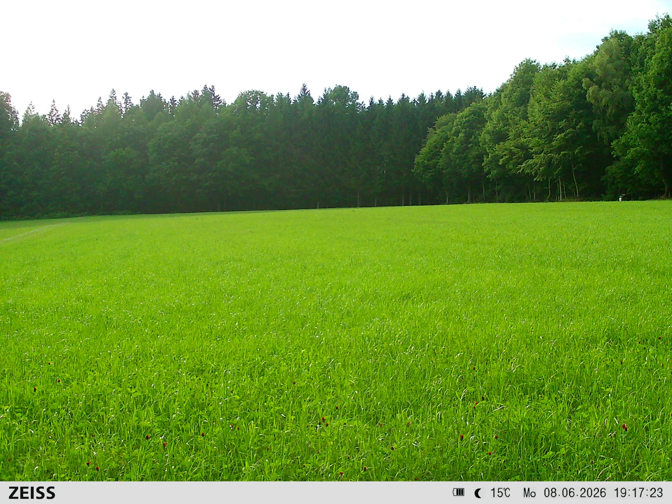This screenshot has height=504, width=672.
Task: Click the Mo weekday label
Action: 530,493
